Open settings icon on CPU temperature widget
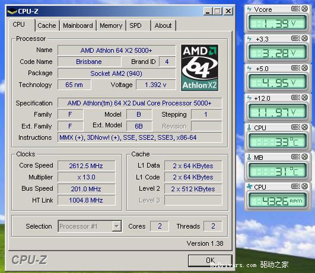The image size is (315, 273). click(295, 127)
